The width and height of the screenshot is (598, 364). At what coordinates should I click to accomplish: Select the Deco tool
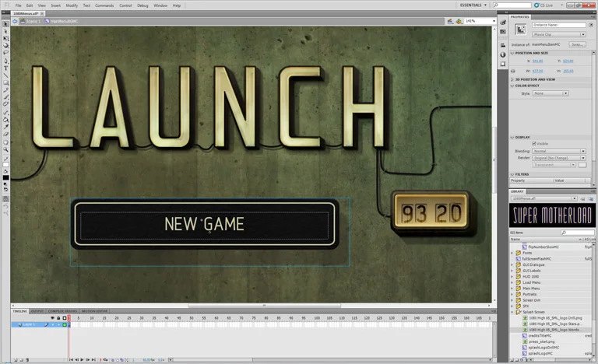tap(5, 104)
